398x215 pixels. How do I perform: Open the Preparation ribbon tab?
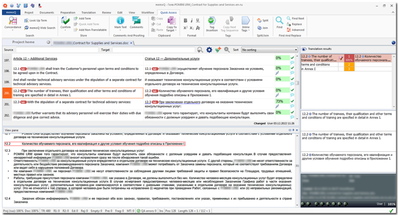coord(68,13)
